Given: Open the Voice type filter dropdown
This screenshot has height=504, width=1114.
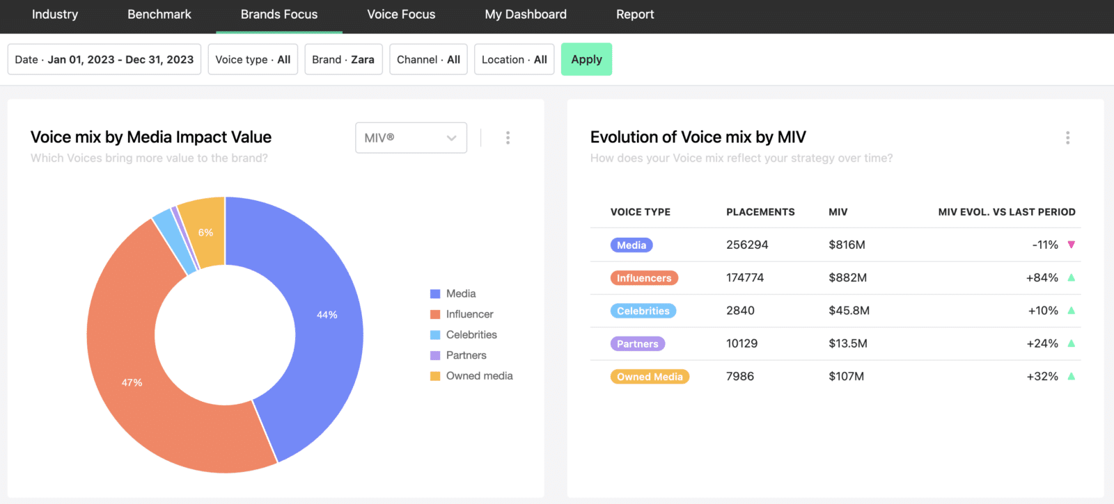Looking at the screenshot, I should (x=253, y=60).
